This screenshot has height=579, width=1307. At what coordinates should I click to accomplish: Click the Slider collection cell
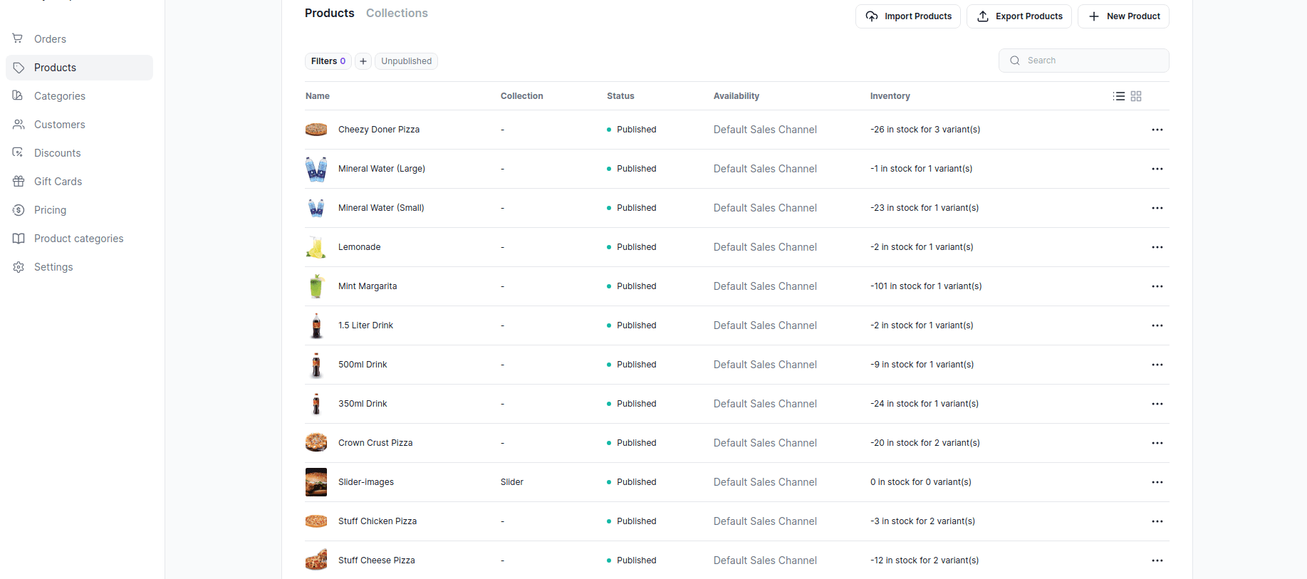(512, 482)
